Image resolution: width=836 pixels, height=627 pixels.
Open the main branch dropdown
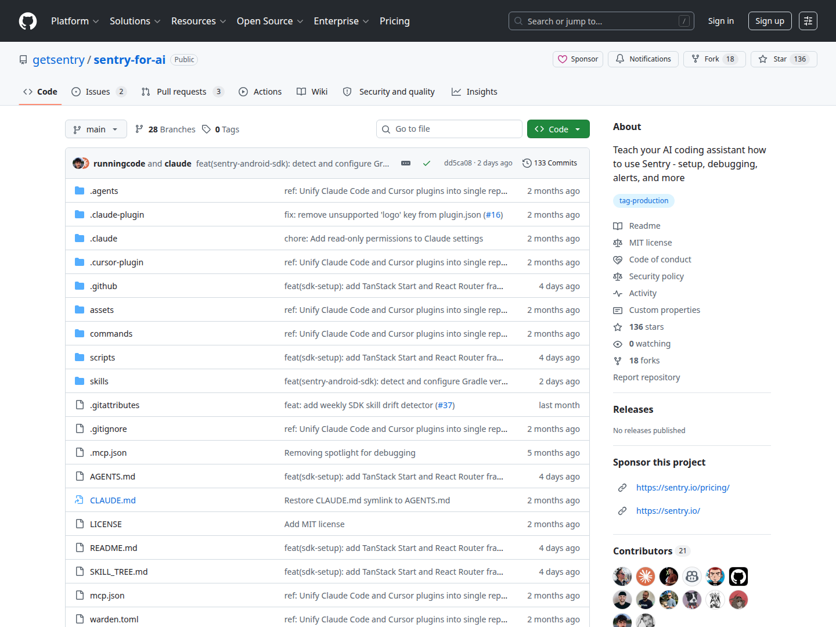coord(96,129)
